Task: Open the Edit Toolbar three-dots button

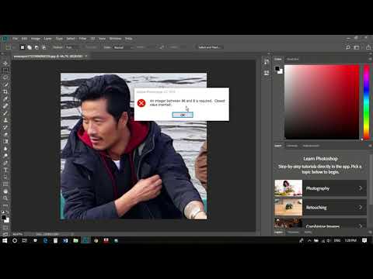Action: 5,205
